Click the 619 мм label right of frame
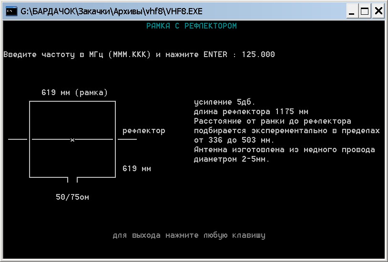Image resolution: width=388 pixels, height=262 pixels. point(137,168)
